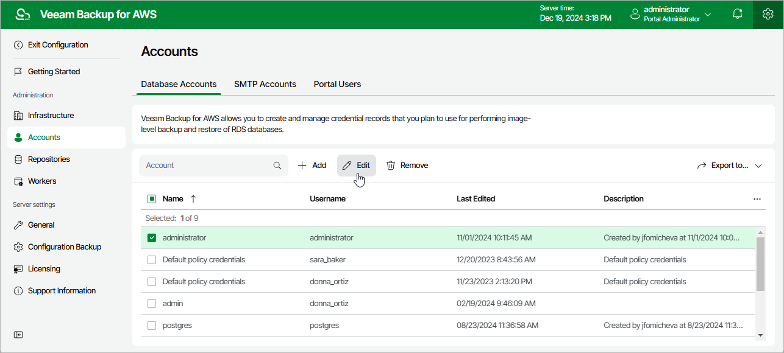Expand the administrator user dropdown
Viewport: 784px width, 353px height.
coord(708,14)
